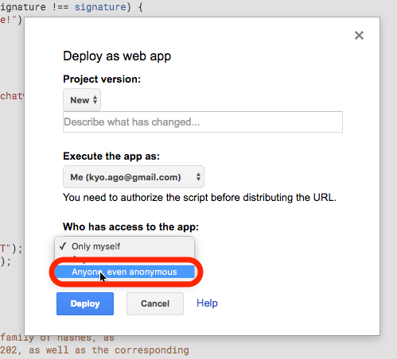Select 'Only myself' access option
Viewport: 397px width, 359px height.
click(124, 246)
